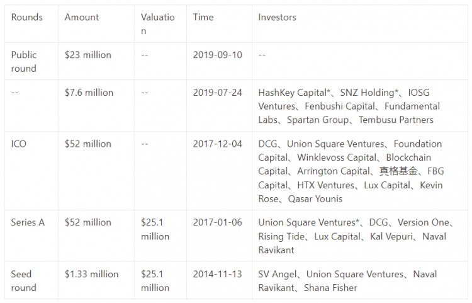Screen dimensions: 472x303
Task: Click the Amount column header
Action: click(82, 17)
